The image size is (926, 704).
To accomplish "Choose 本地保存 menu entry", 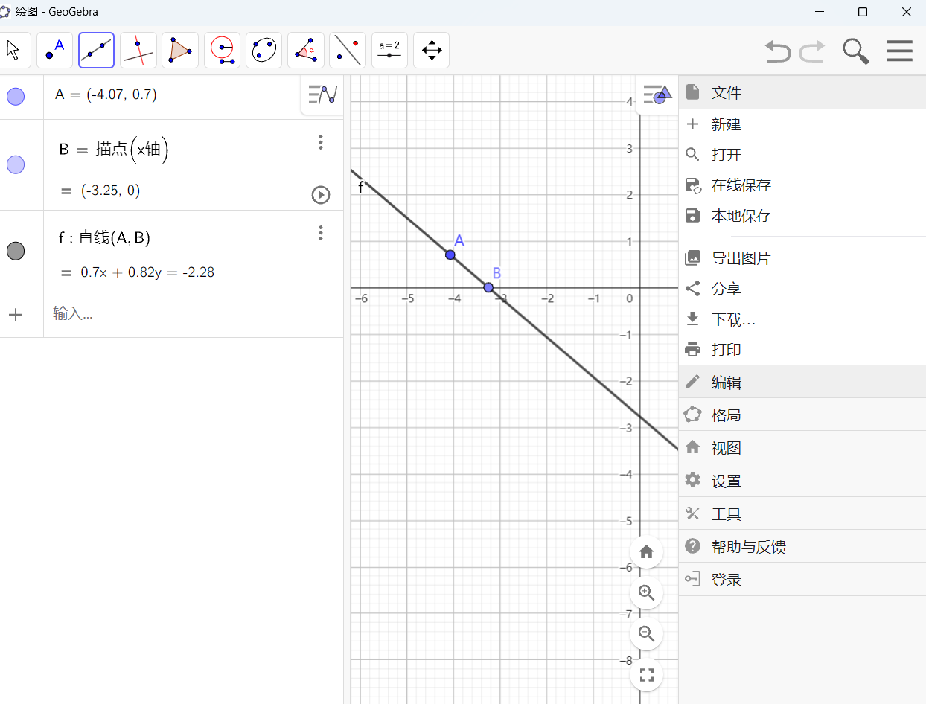I will pyautogui.click(x=802, y=216).
